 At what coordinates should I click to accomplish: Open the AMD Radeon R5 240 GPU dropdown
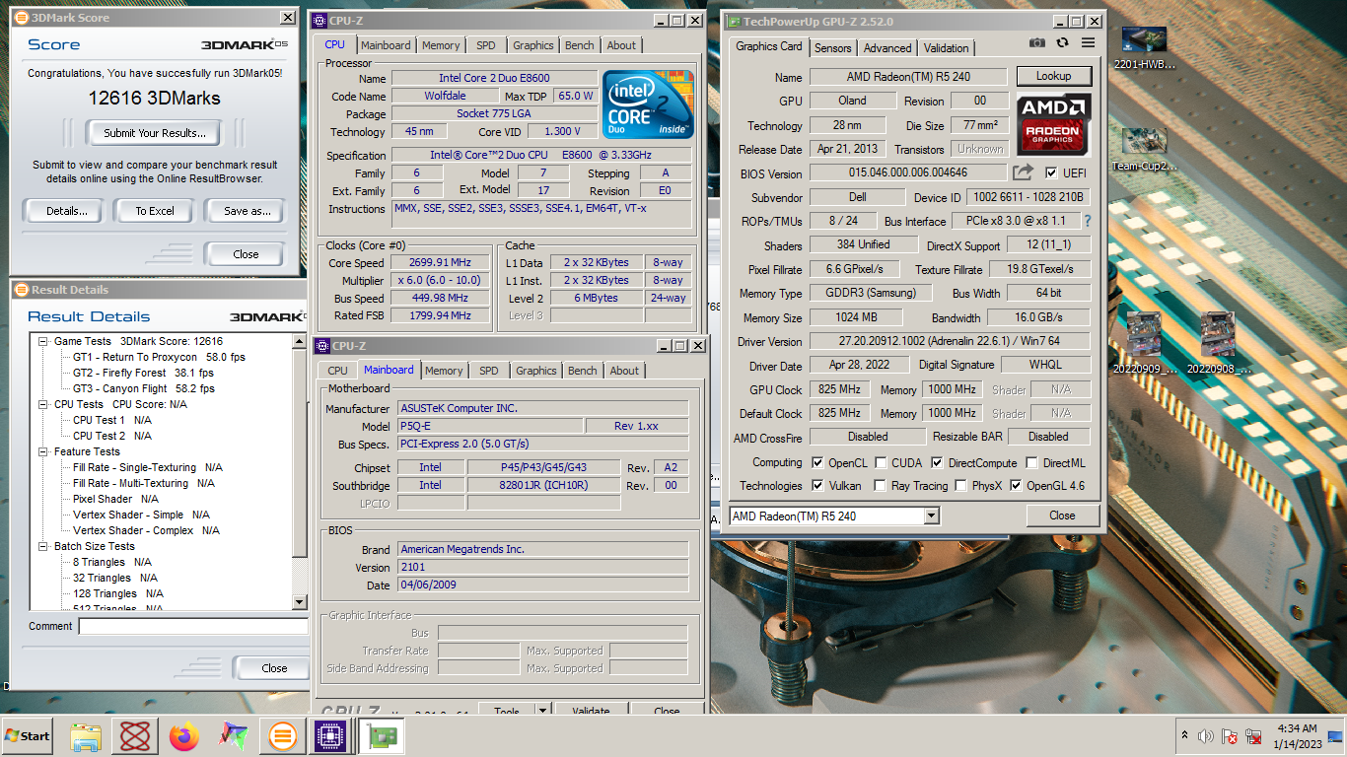932,516
